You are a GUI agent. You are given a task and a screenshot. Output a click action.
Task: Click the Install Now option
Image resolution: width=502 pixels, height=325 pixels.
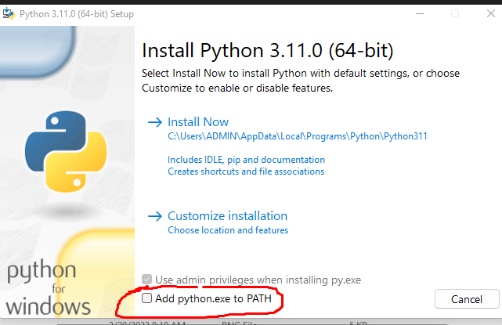pos(198,122)
